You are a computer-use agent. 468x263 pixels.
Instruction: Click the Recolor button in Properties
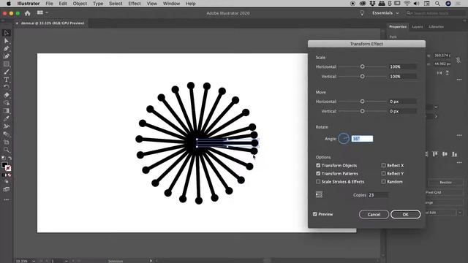445,182
